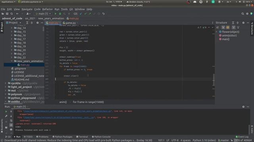Image resolution: width=254 pixels, height=142 pixels.
Task: Switch to the game.py editor tab
Action: 69,23
